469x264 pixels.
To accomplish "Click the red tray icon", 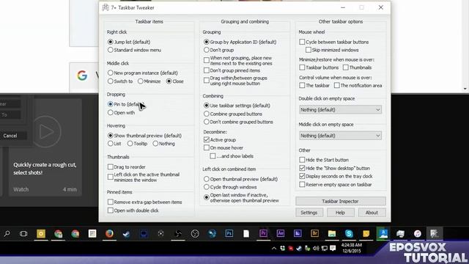I will pyautogui.click(x=291, y=248).
